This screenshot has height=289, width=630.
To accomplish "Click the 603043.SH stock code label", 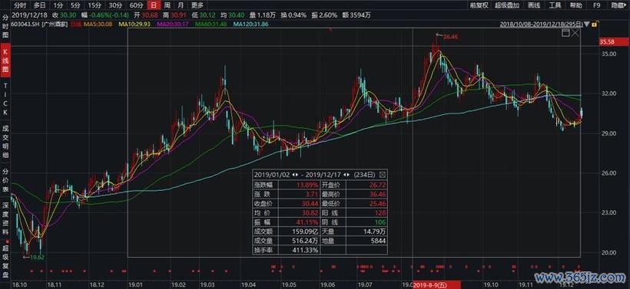I will point(25,24).
